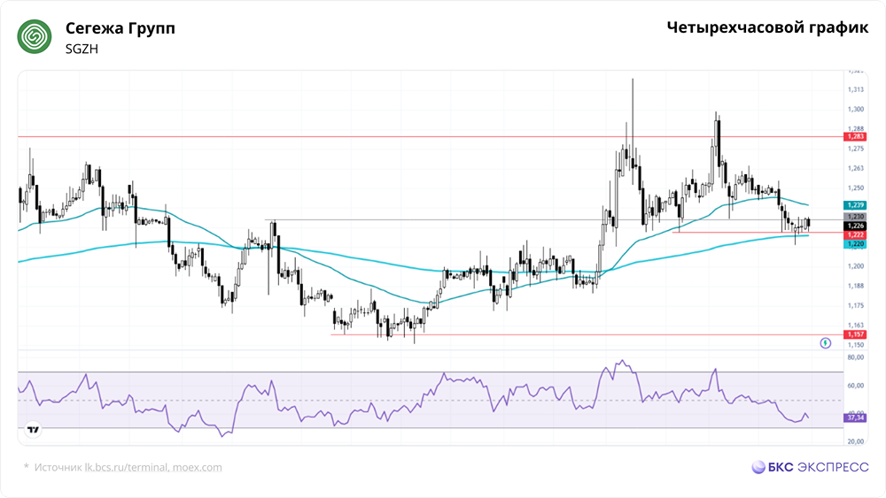This screenshot has width=886, height=498.
Task: Click the 20,00 RSI axis value
Action: [x=856, y=441]
